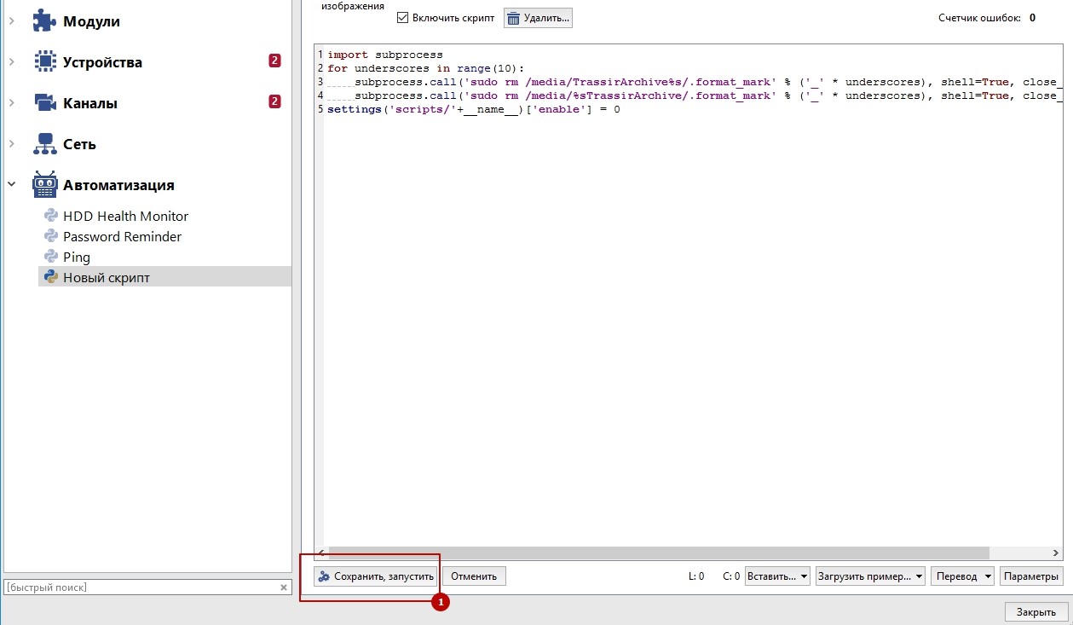1073x625 pixels.
Task: Toggle the 'Включить скрипт' checkbox
Action: (403, 18)
